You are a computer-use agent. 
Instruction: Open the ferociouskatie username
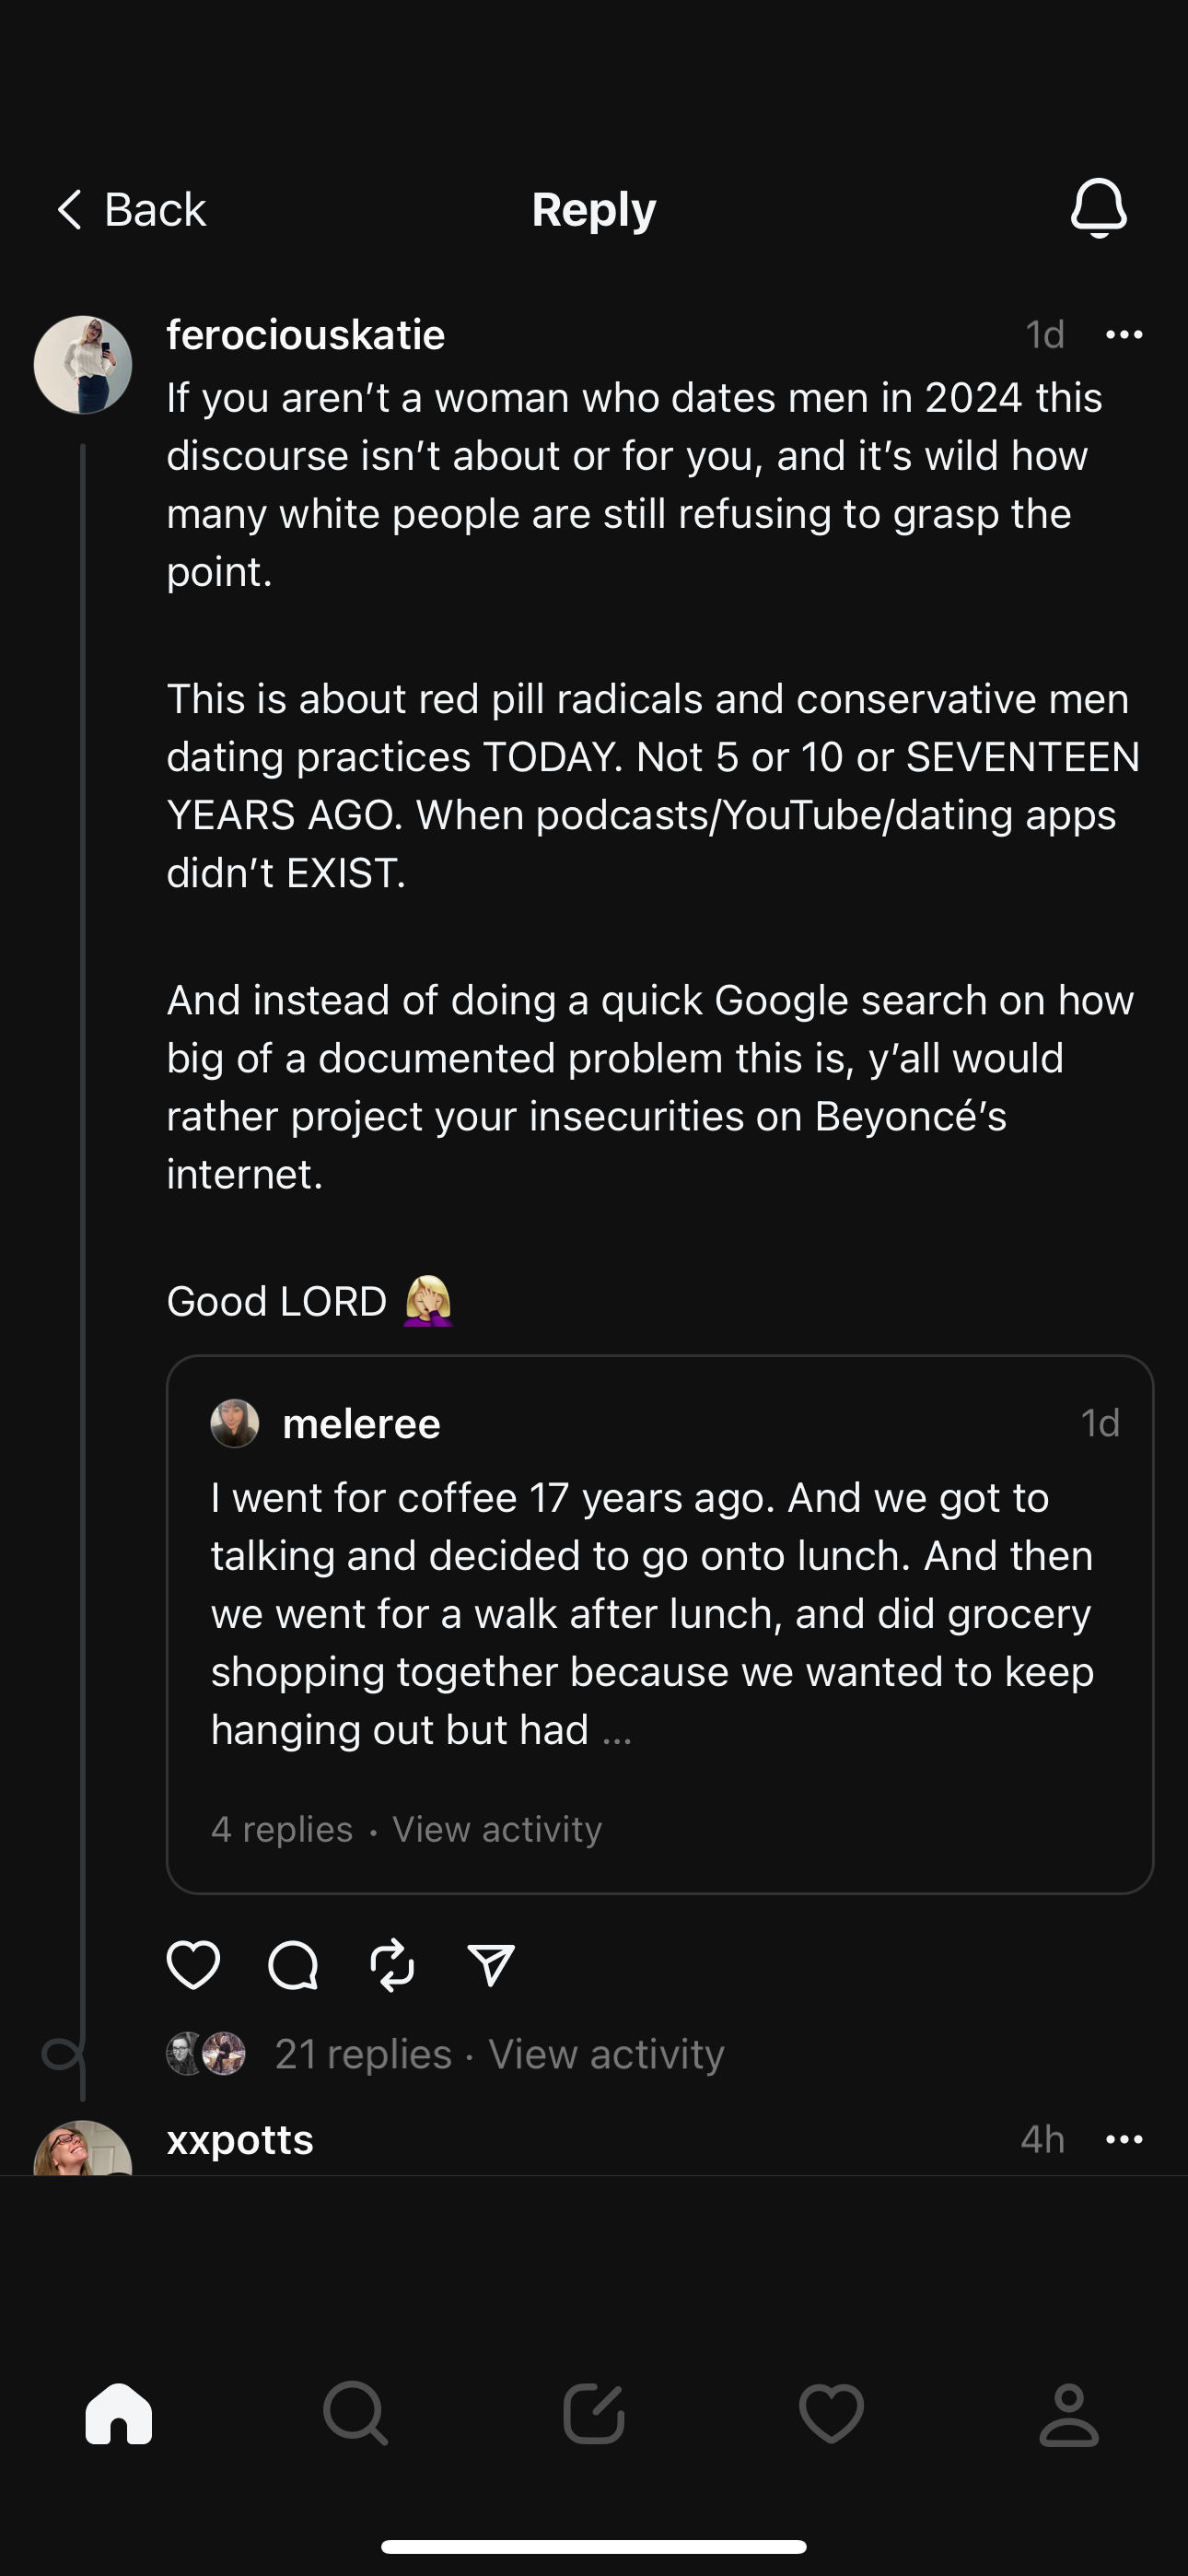pos(305,335)
